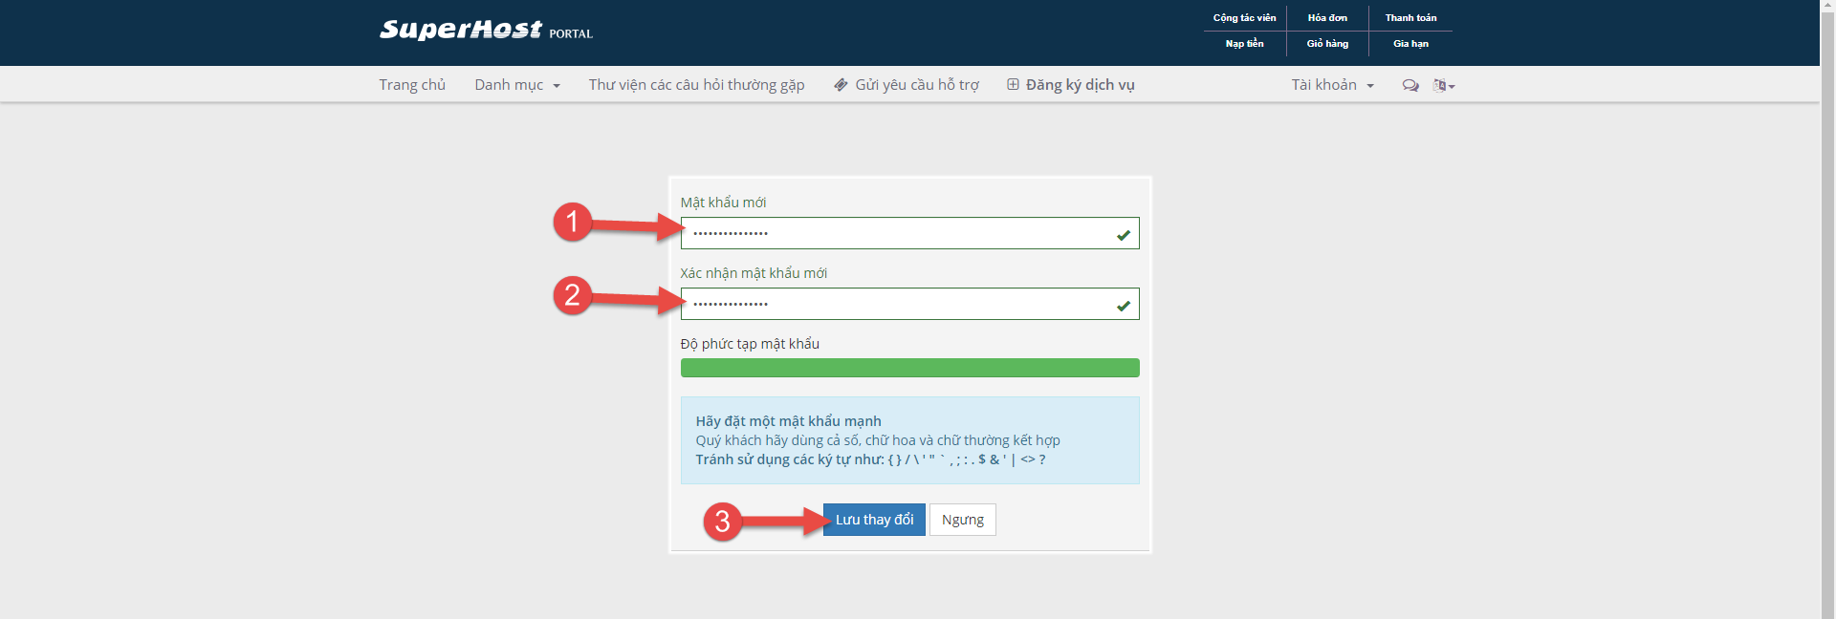Open Hóa đơn invoices link
The image size is (1836, 619).
pyautogui.click(x=1327, y=18)
